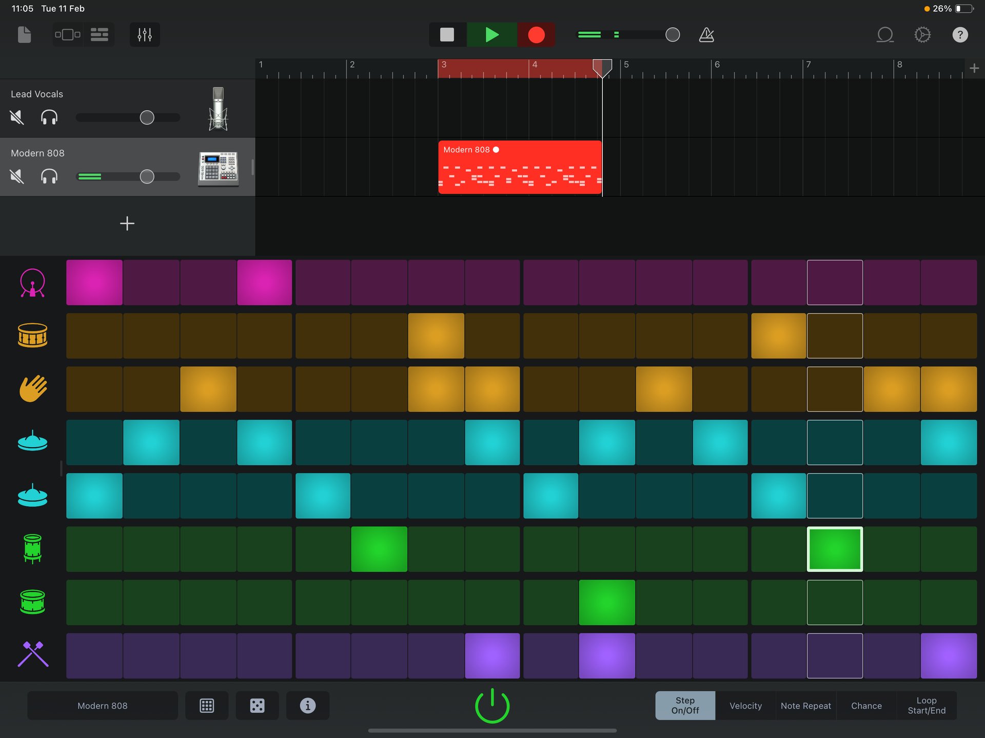Image resolution: width=985 pixels, height=738 pixels.
Task: Randomize pattern with the dice button
Action: [257, 706]
